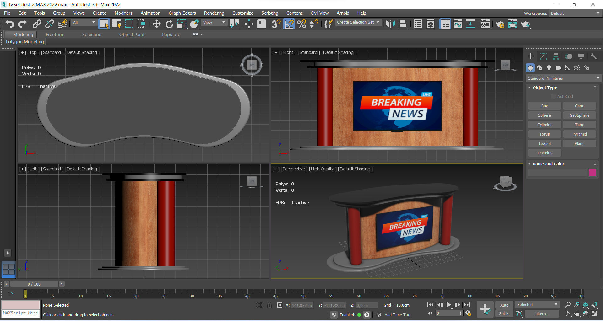This screenshot has width=603, height=321.
Task: Activate Select and Uniform Scale tool
Action: pos(182,24)
